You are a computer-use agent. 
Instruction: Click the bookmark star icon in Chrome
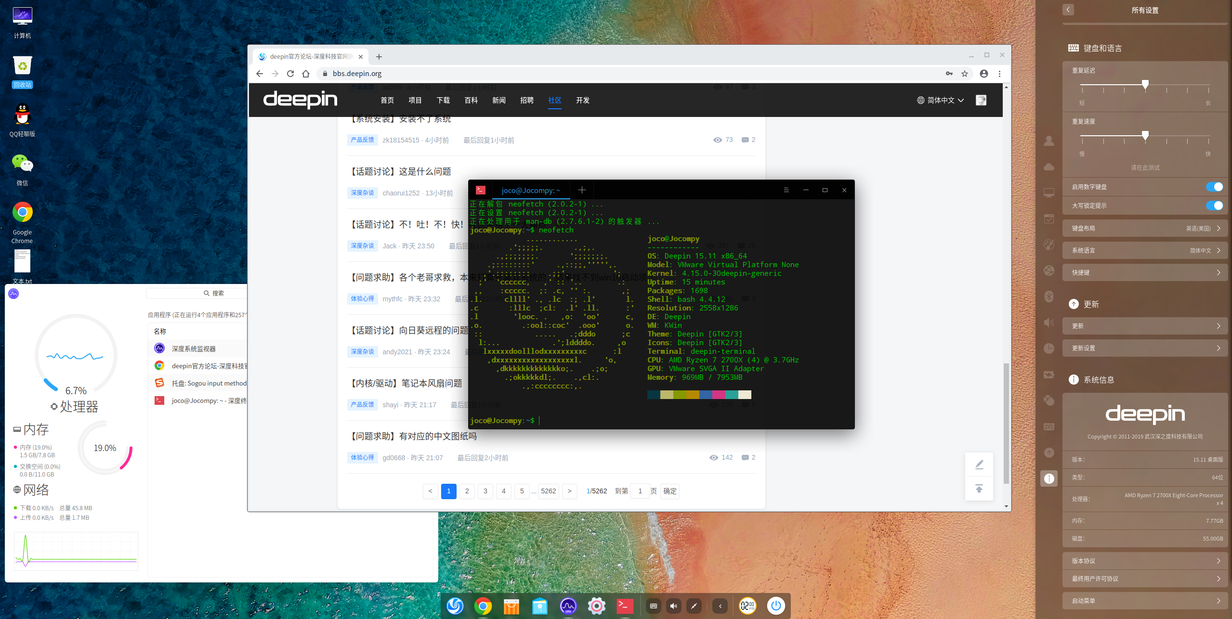click(x=965, y=74)
